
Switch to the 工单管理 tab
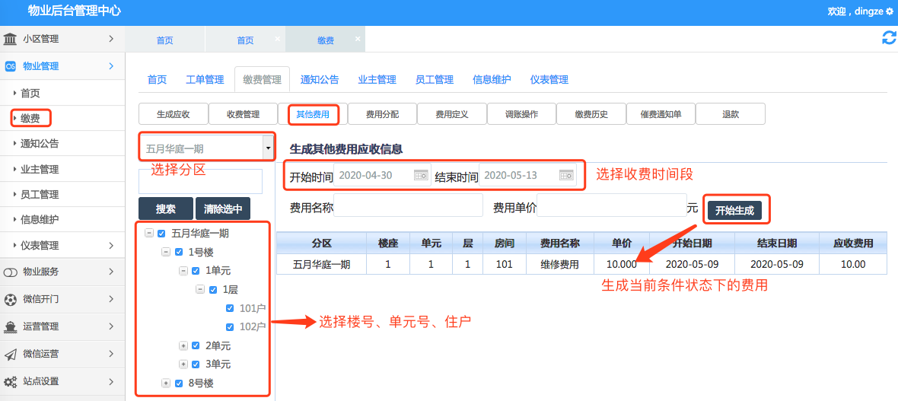point(205,80)
